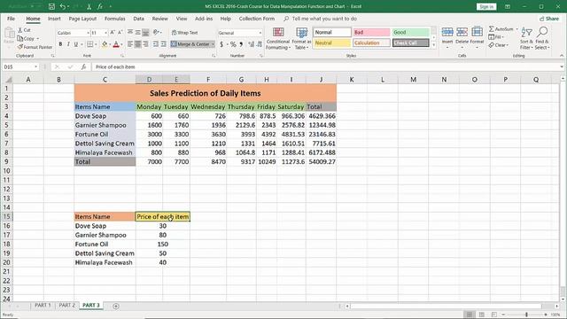Open Find & Select magnifier
The height and width of the screenshot is (319, 567).
tap(541, 38)
